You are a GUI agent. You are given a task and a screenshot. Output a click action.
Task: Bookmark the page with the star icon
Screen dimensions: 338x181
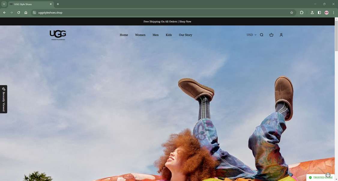291,13
